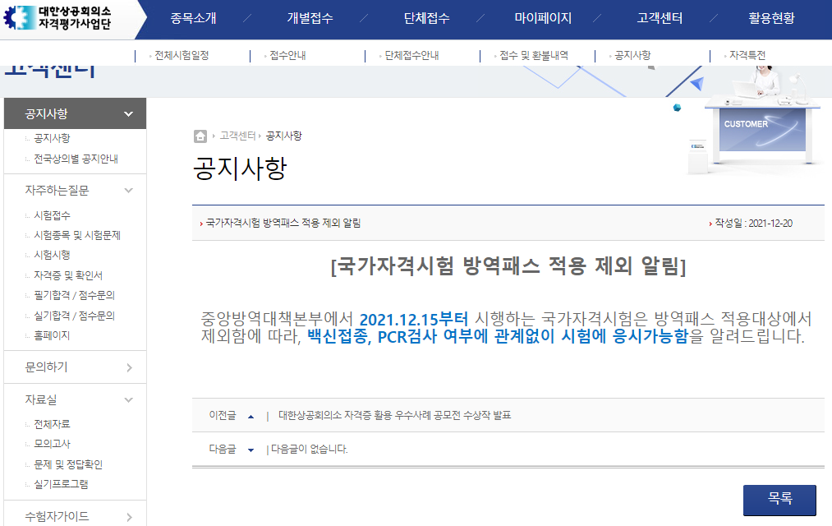832x526 pixels.
Task: Click the home icon in breadcrumb
Action: (200, 136)
